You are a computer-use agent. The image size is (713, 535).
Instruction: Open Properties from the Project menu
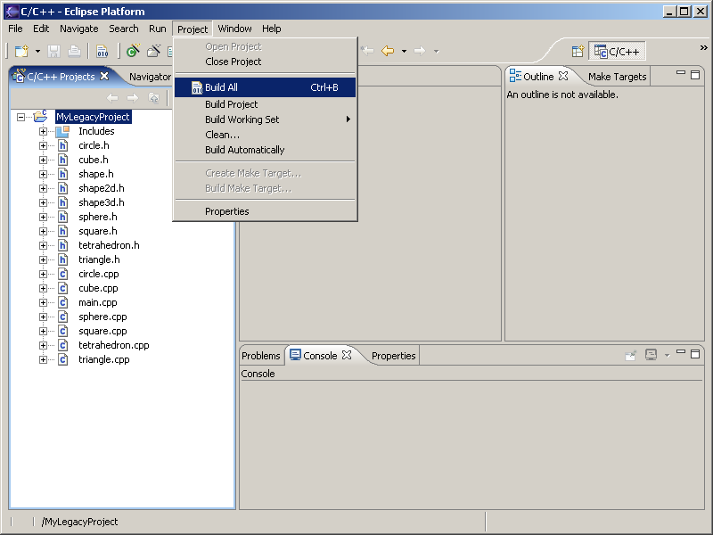[x=226, y=211]
